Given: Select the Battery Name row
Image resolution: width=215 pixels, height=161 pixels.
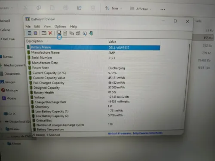Looking at the screenshot, I should (93, 47).
